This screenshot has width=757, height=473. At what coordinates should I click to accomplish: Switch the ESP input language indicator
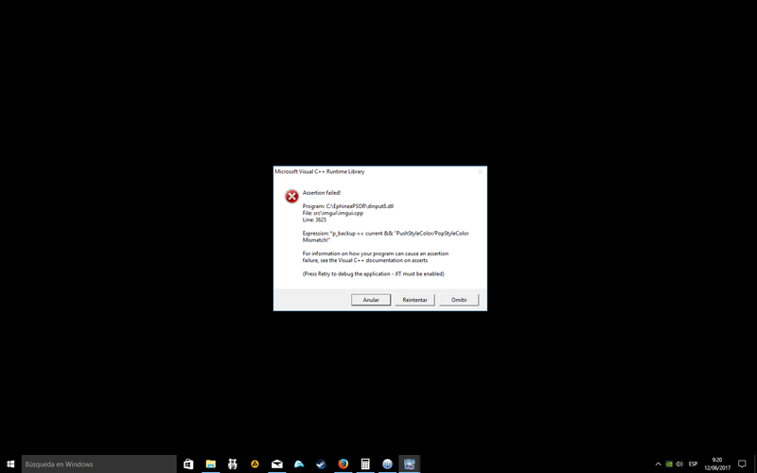coord(694,464)
